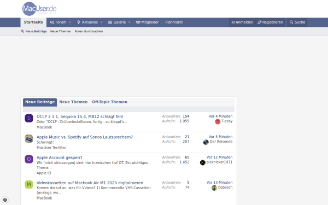328x205 pixels.
Task: Open thread OCLP 2.3.1, Sequoia 15.4
Action: (x=80, y=116)
